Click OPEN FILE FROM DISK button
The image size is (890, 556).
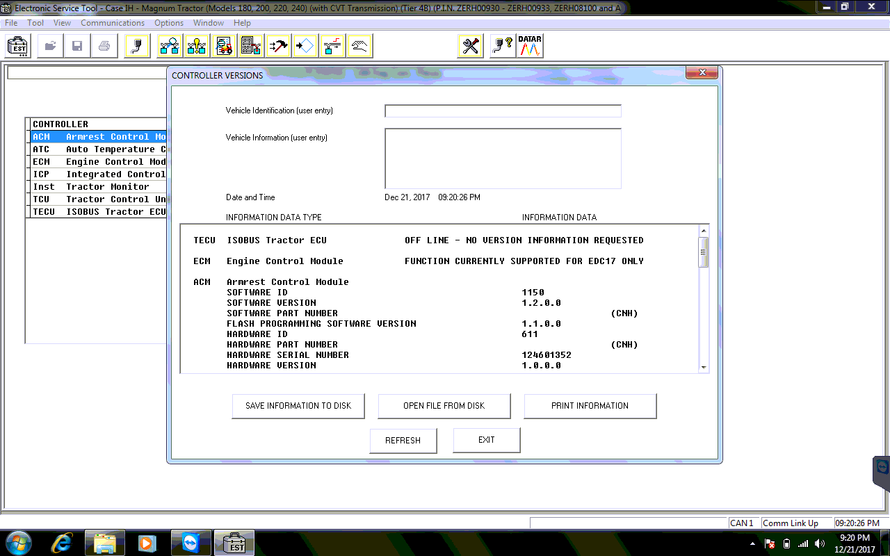coord(444,406)
